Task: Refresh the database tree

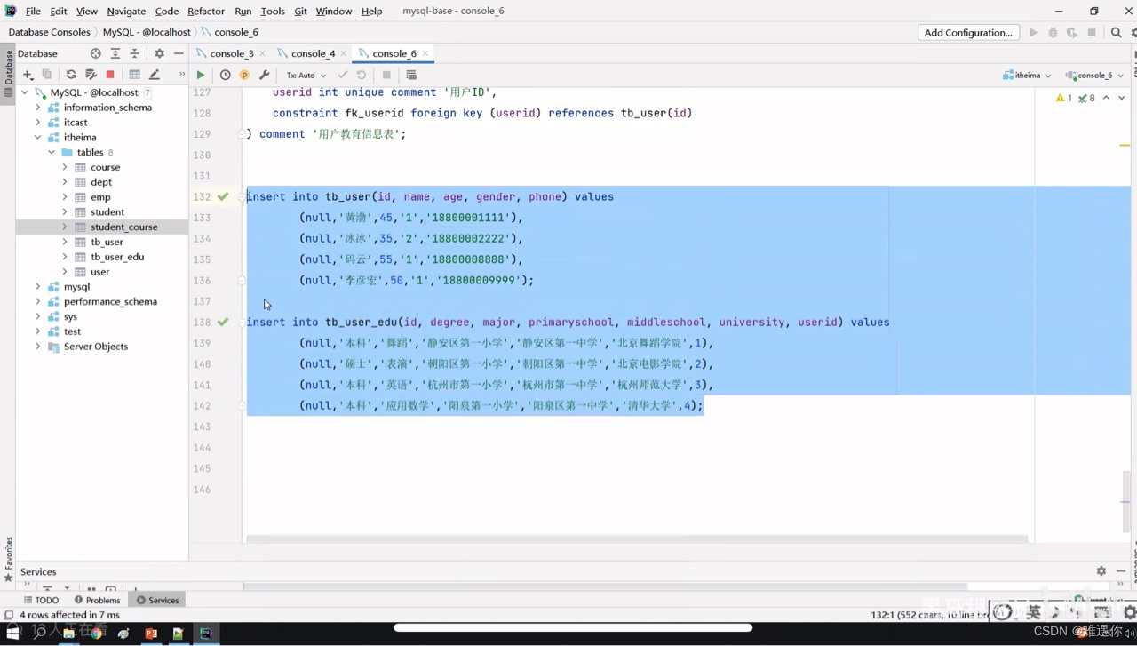Action: (x=71, y=75)
